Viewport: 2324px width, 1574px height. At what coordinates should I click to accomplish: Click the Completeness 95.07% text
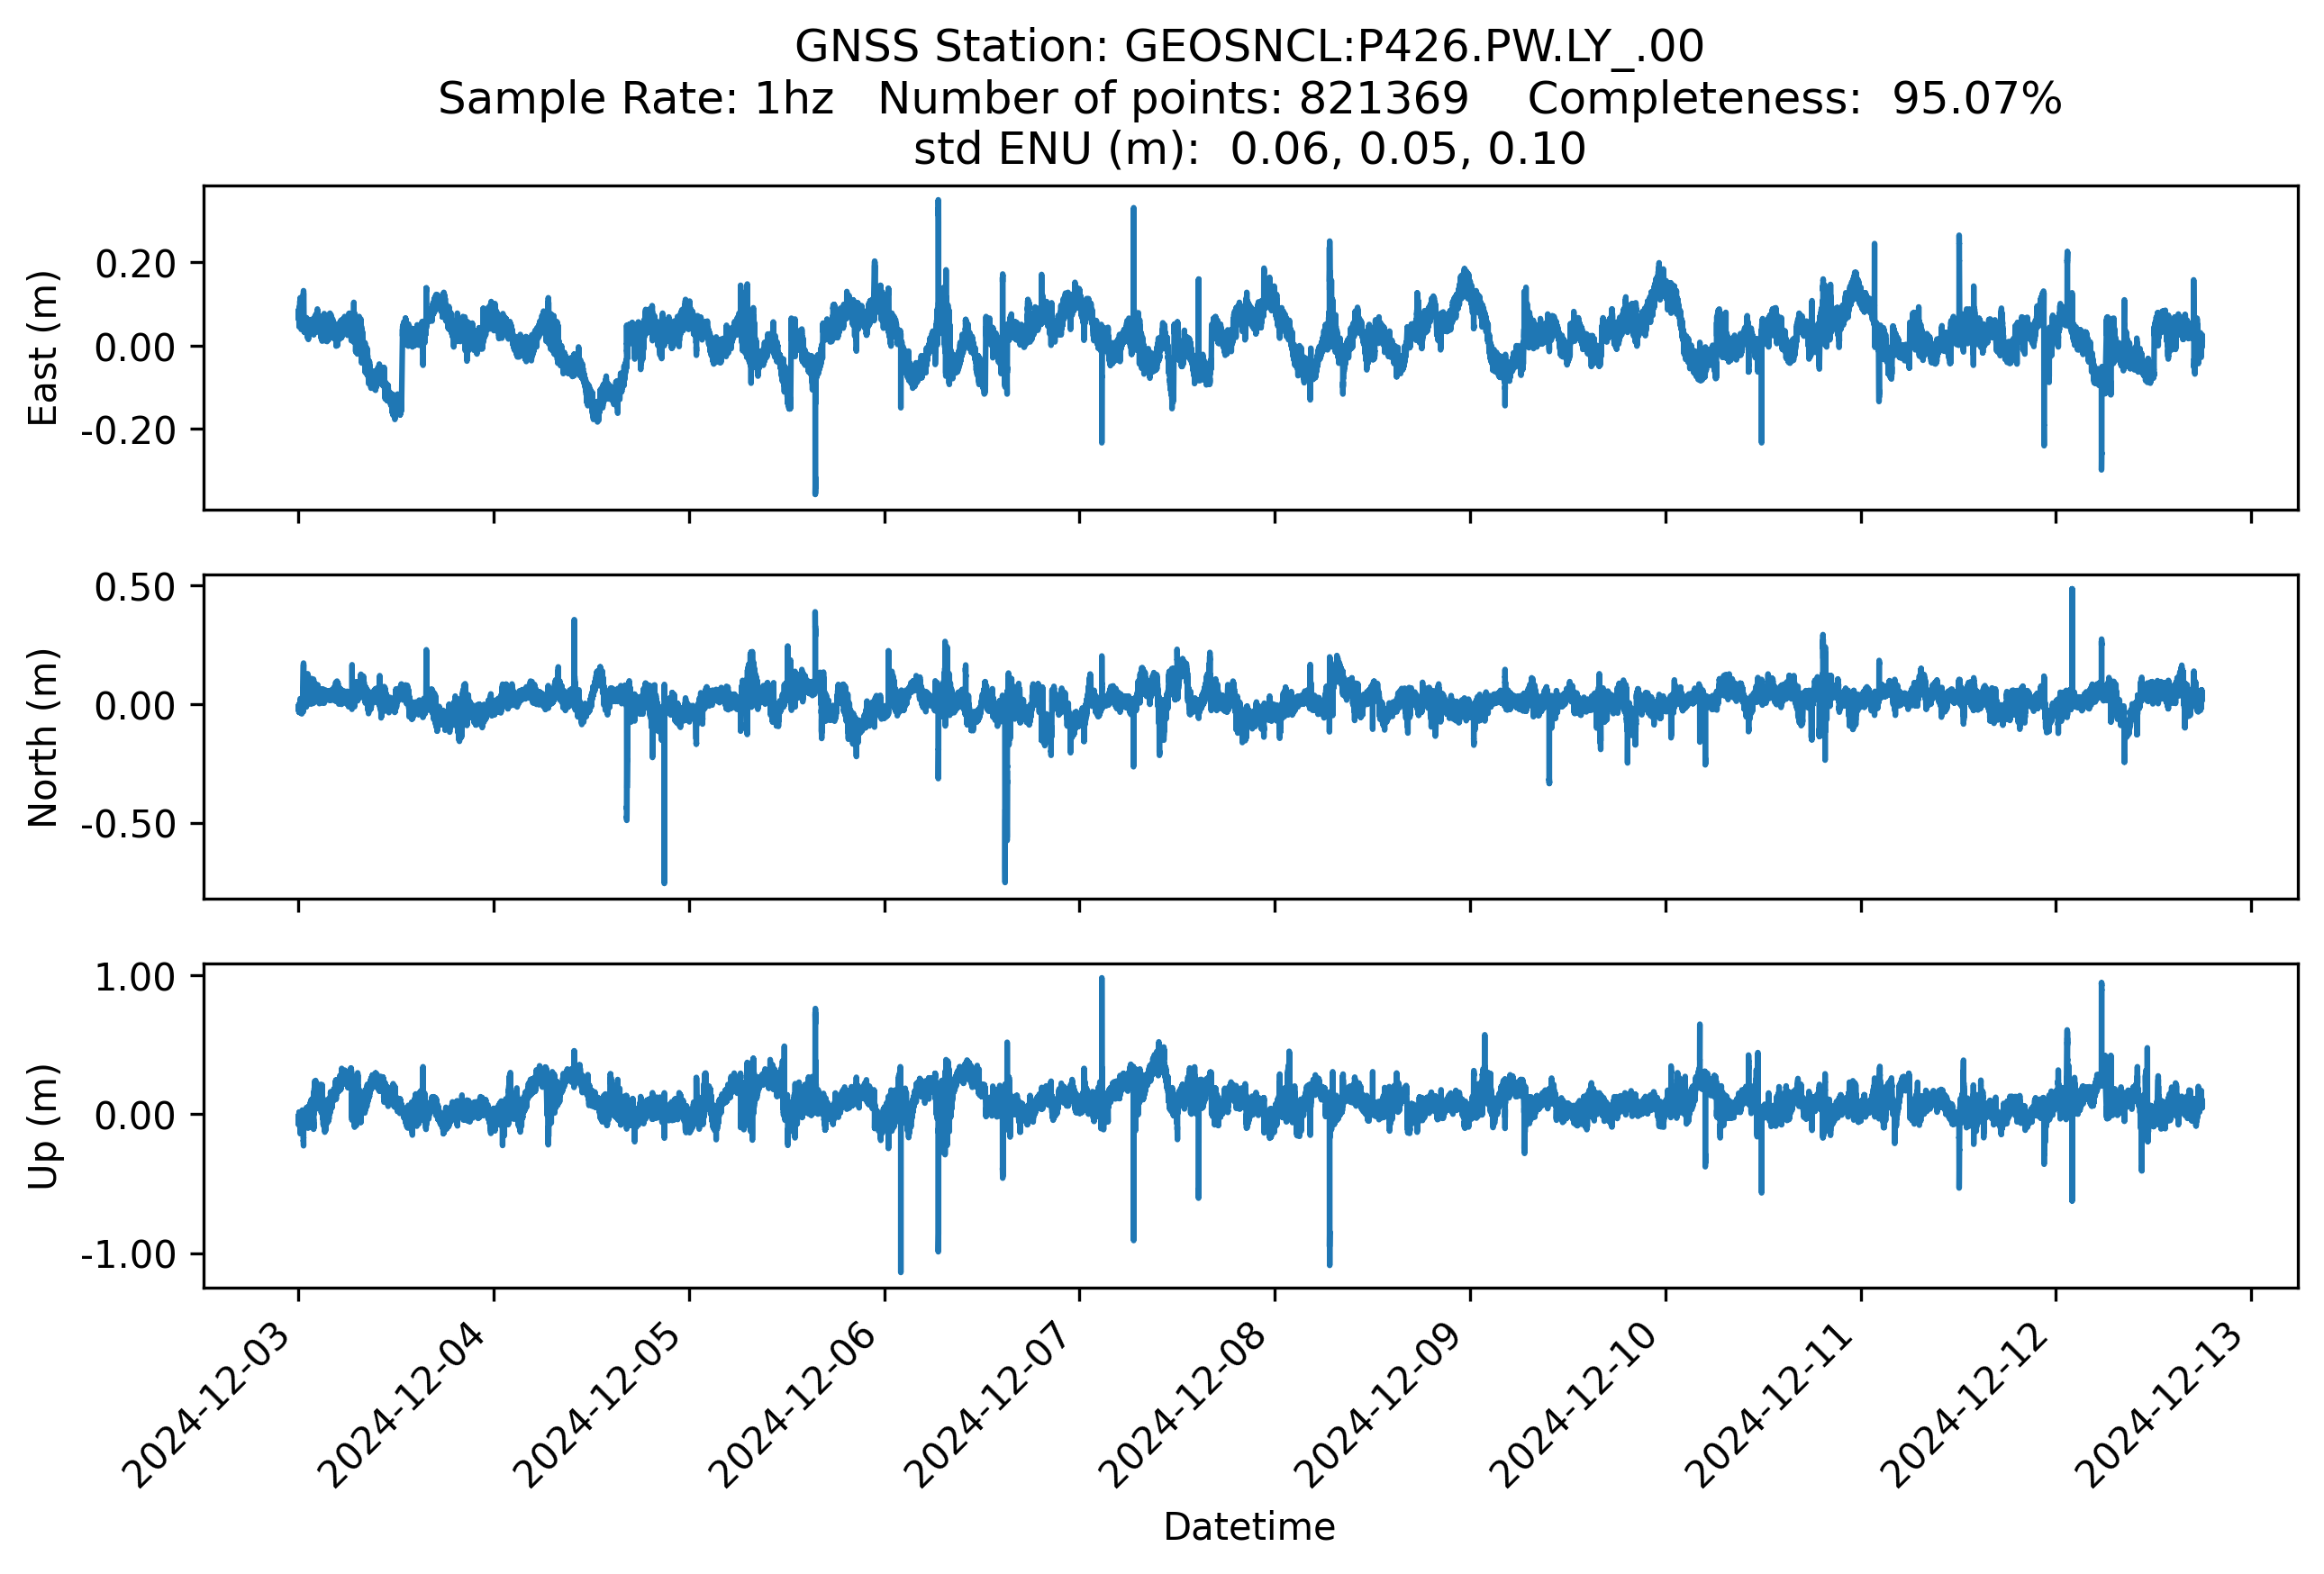click(1793, 99)
